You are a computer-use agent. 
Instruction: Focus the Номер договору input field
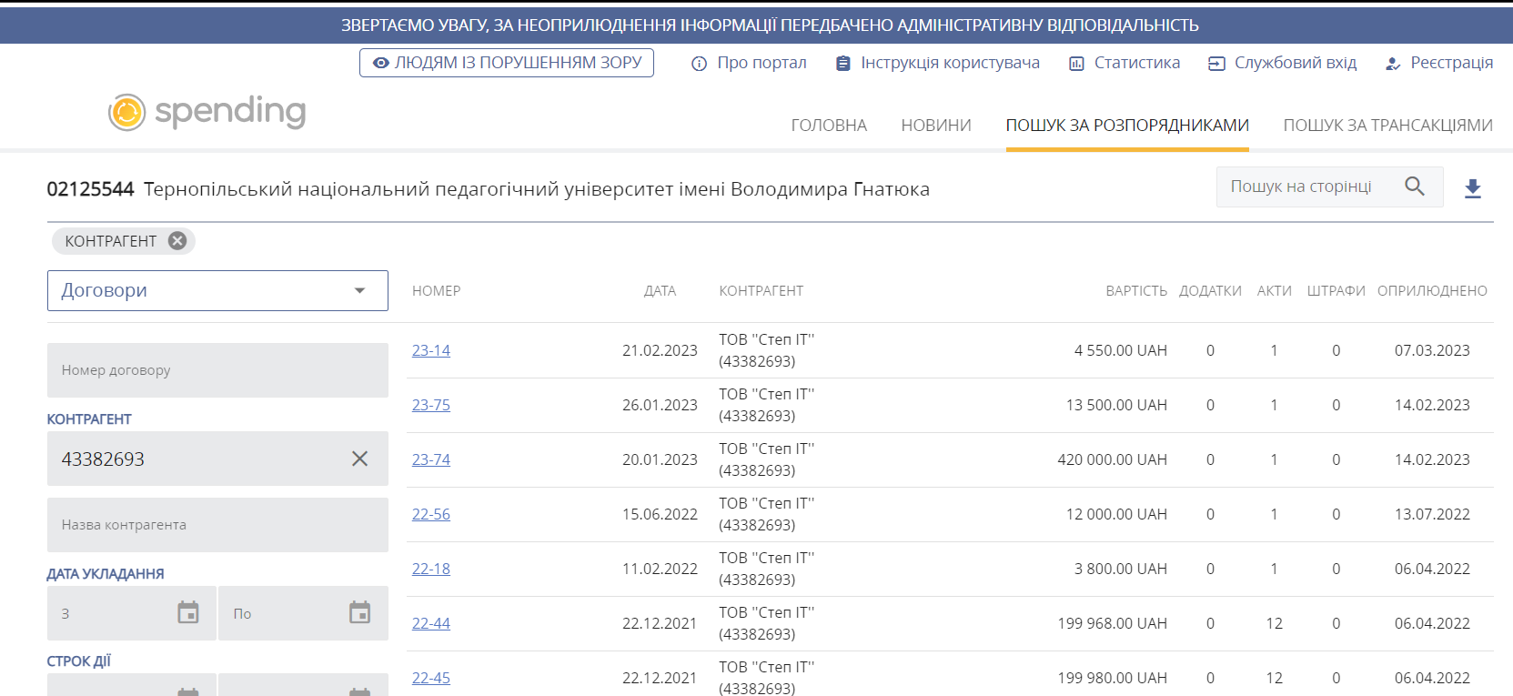pyautogui.click(x=217, y=370)
